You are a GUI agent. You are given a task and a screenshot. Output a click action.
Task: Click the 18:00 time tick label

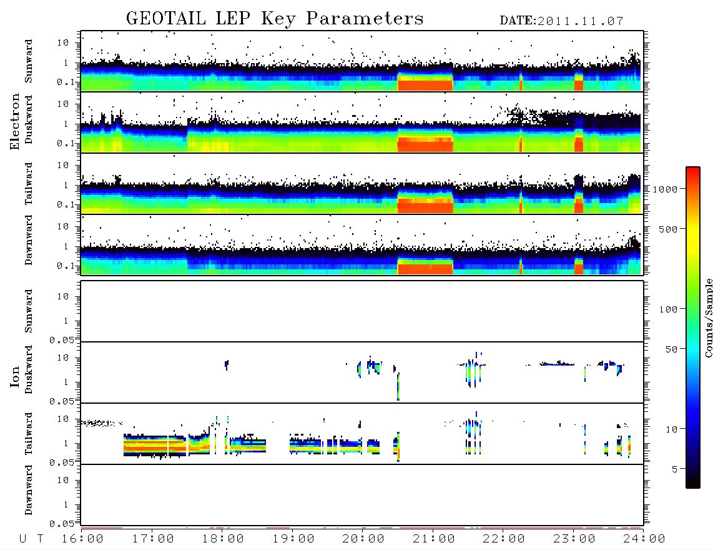224,539
